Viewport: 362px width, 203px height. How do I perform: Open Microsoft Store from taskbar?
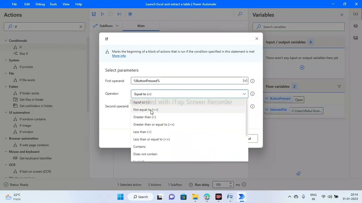[184, 197]
